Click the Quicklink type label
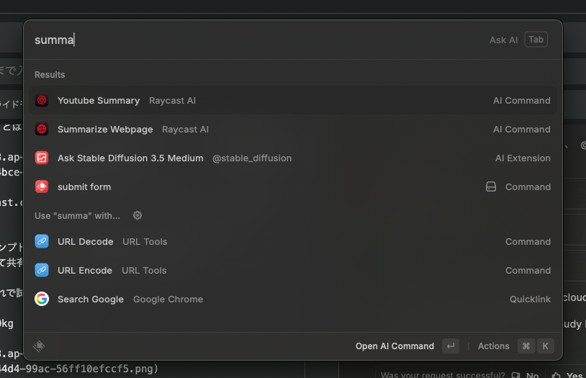This screenshot has width=586, height=378. 530,299
